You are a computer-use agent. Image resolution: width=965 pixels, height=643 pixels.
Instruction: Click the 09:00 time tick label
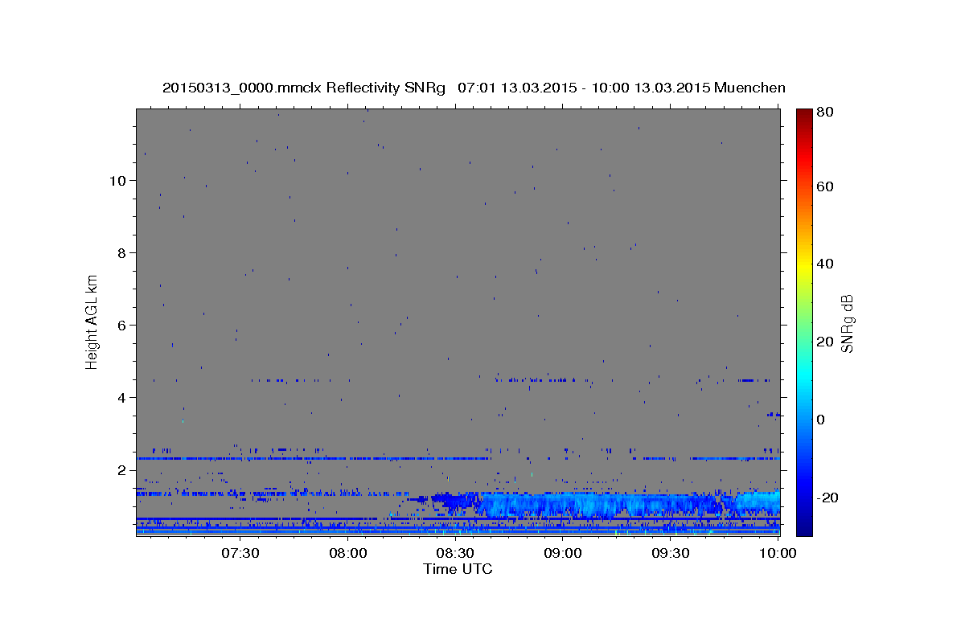(563, 552)
